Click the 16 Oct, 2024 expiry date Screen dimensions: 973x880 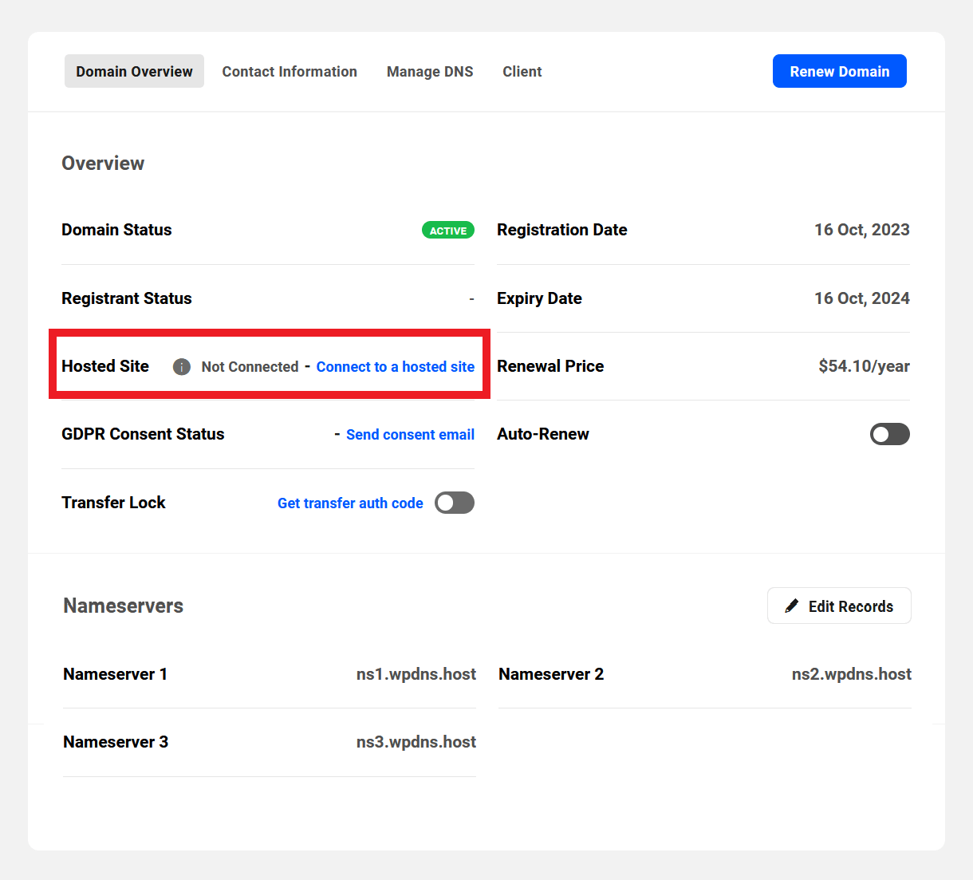click(x=862, y=298)
